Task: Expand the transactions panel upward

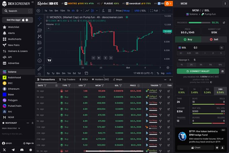Action: (170, 80)
